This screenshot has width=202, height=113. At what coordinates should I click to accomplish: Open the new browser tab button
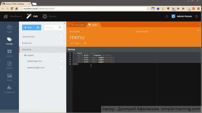(34, 4)
